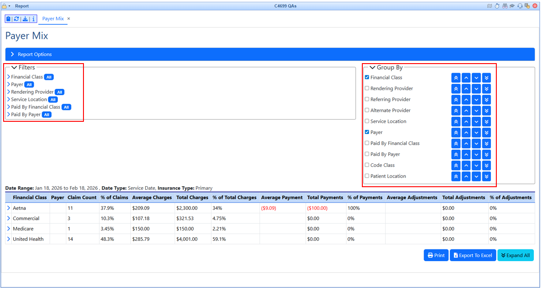The height and width of the screenshot is (290, 541).
Task: Expand the Aetna row in the table
Action: click(9, 208)
